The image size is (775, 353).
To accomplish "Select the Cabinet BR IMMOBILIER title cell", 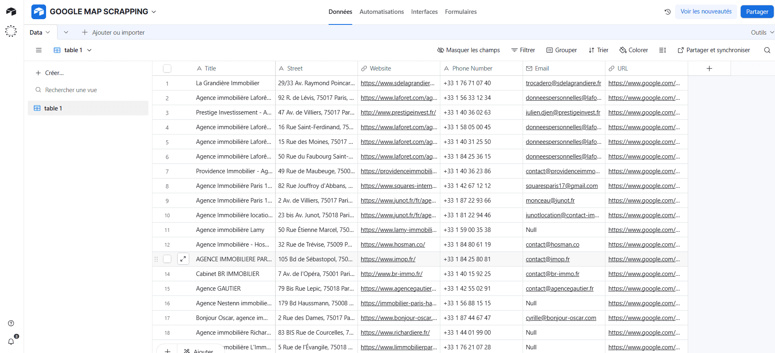I will [234, 274].
